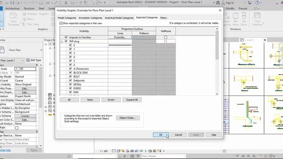Click the Filters ribbon icon
The width and height of the screenshot is (283, 159).
(x=24, y=19)
